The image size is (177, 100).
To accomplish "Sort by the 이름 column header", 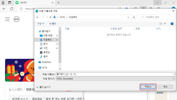I will click(x=67, y=29).
